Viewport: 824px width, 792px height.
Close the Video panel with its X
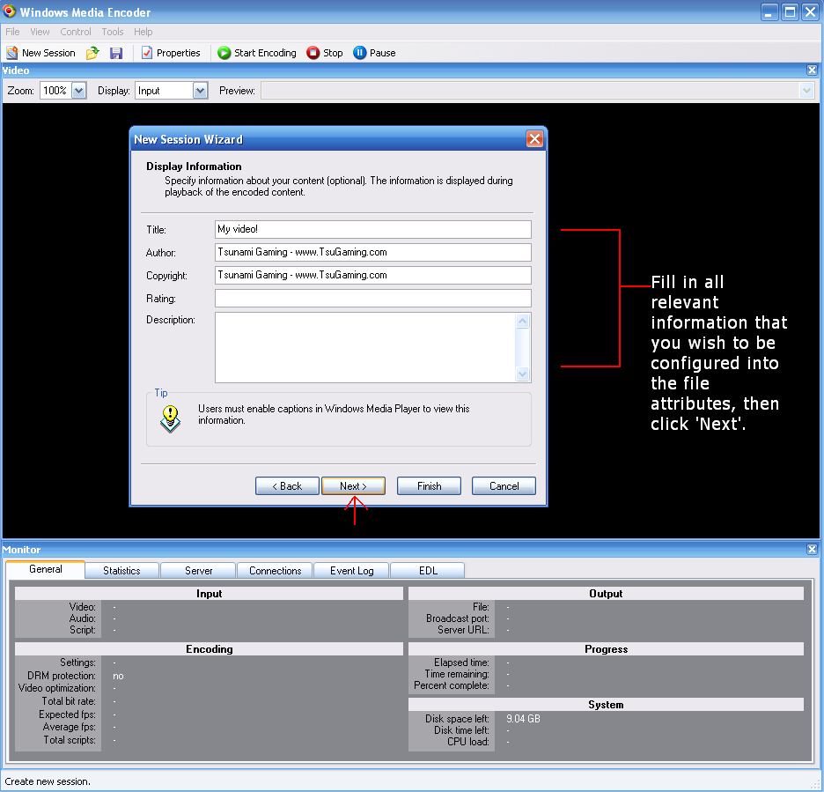(812, 70)
